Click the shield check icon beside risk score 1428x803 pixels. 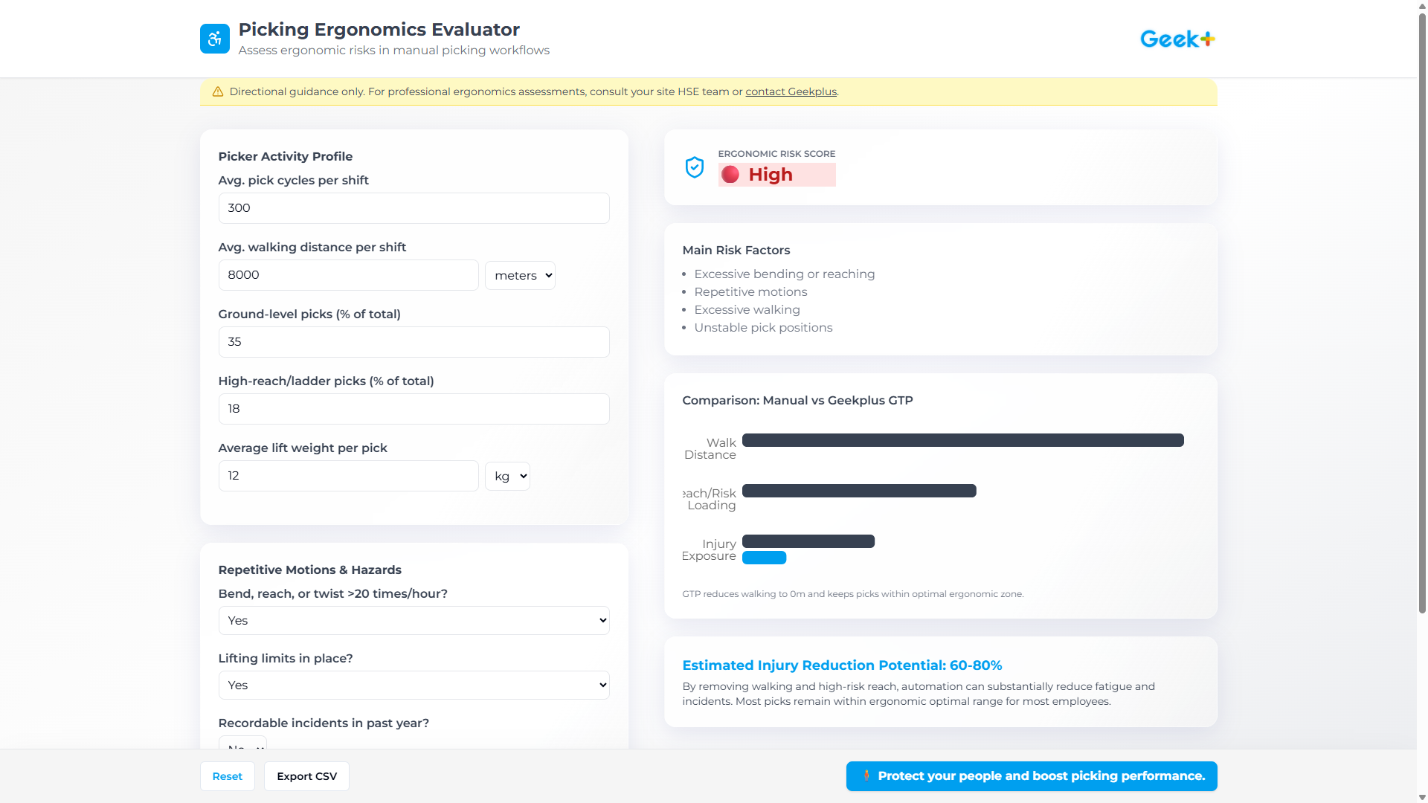[x=694, y=167]
